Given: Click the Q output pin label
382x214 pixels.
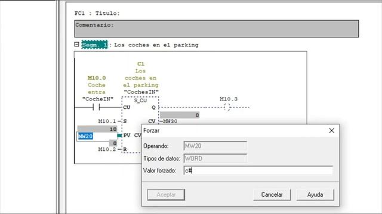Looking at the screenshot, I should point(153,107).
